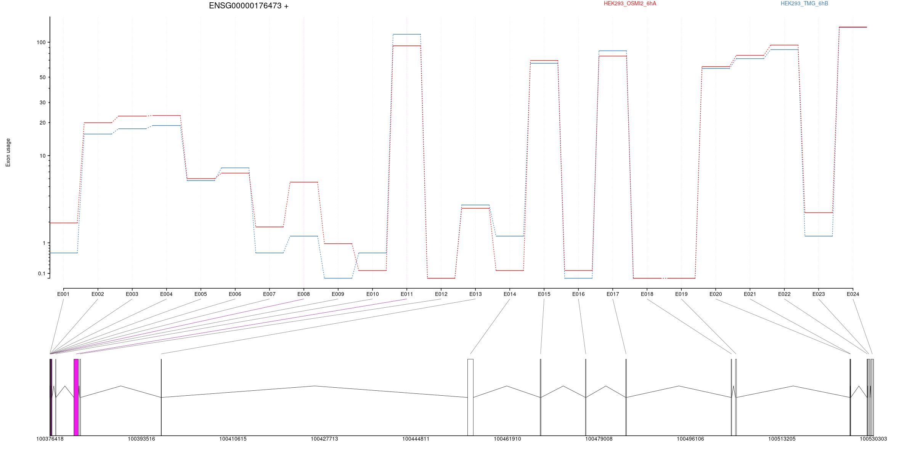The image size is (915, 457).
Task: Select exon label E018
Action: [x=647, y=294]
